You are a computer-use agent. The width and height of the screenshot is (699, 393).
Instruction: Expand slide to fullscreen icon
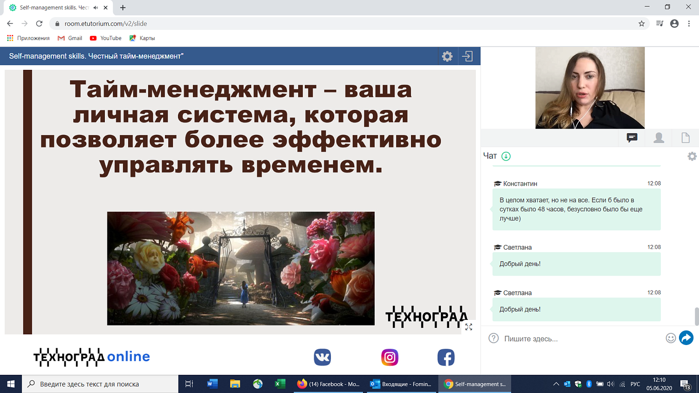469,327
